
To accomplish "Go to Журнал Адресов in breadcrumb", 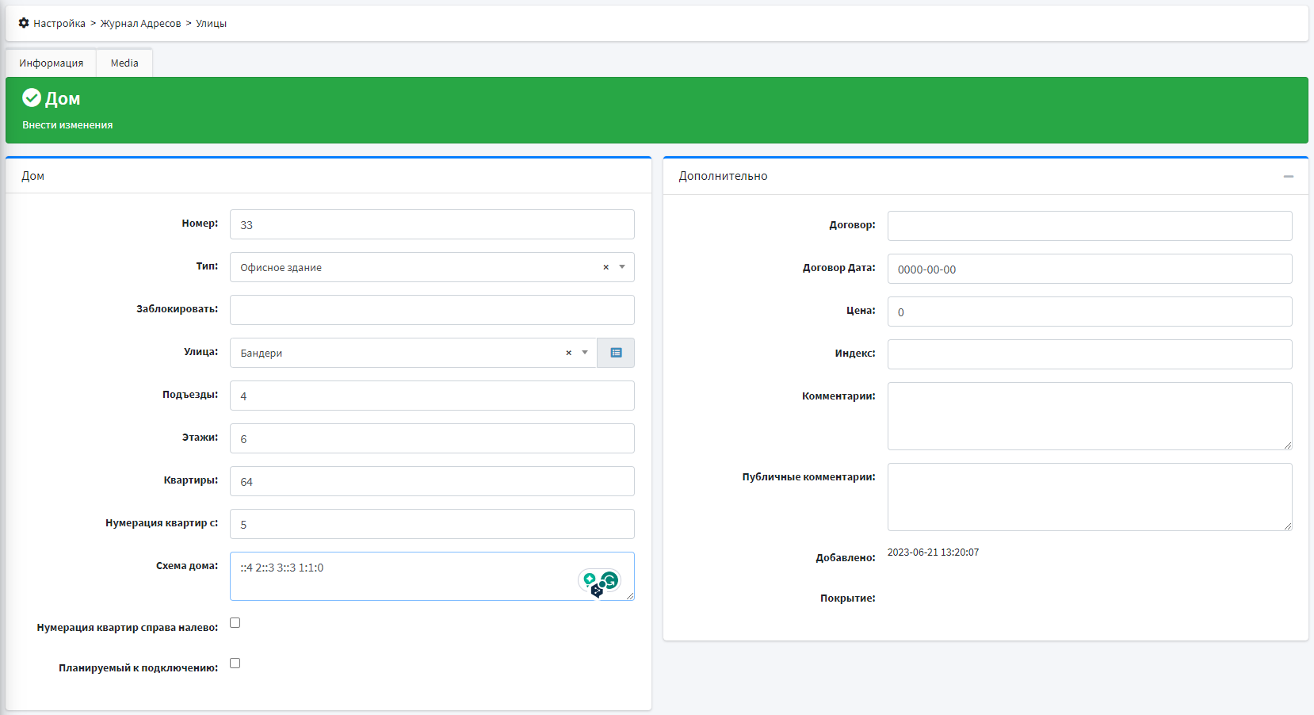I will (x=140, y=24).
